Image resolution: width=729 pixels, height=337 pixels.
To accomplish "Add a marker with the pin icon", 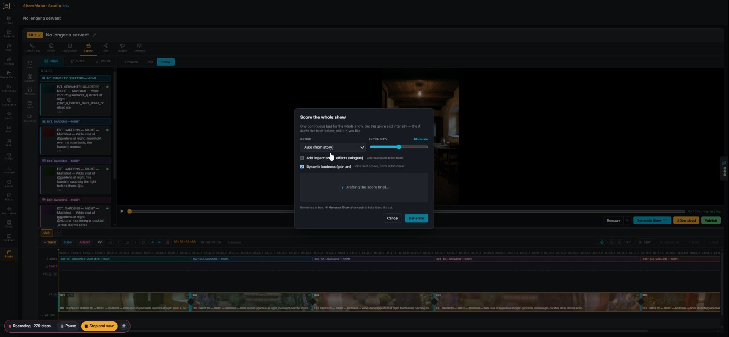I will tap(168, 242).
